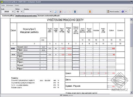
Task: Click the Rok field value 2010
Action: (7, 12)
